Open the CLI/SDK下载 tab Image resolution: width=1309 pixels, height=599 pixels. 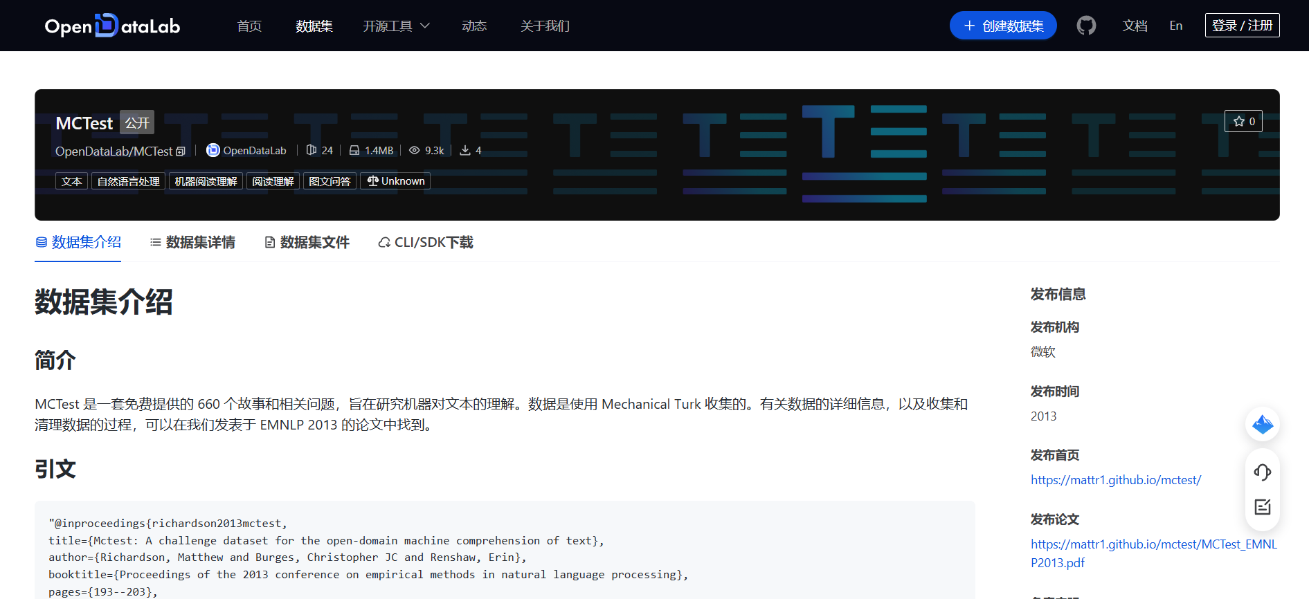click(x=426, y=242)
